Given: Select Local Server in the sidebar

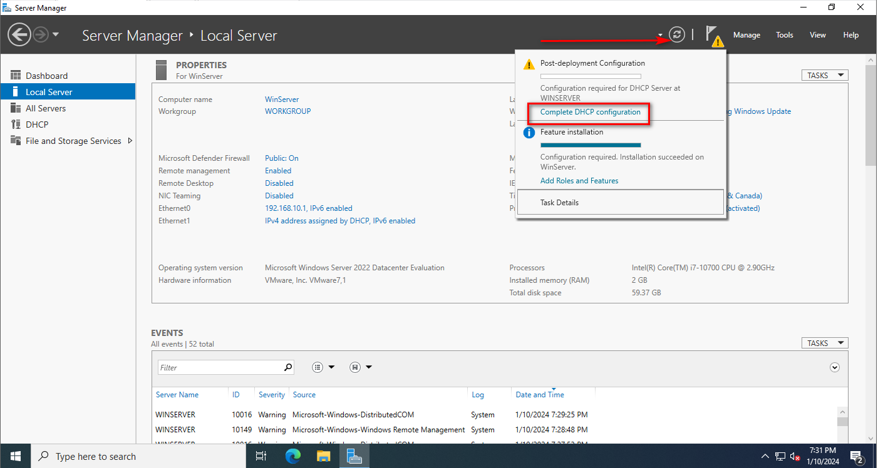Looking at the screenshot, I should [68, 92].
